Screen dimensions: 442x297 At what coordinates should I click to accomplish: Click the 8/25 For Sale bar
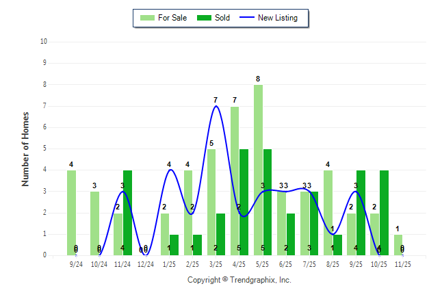[328, 212]
